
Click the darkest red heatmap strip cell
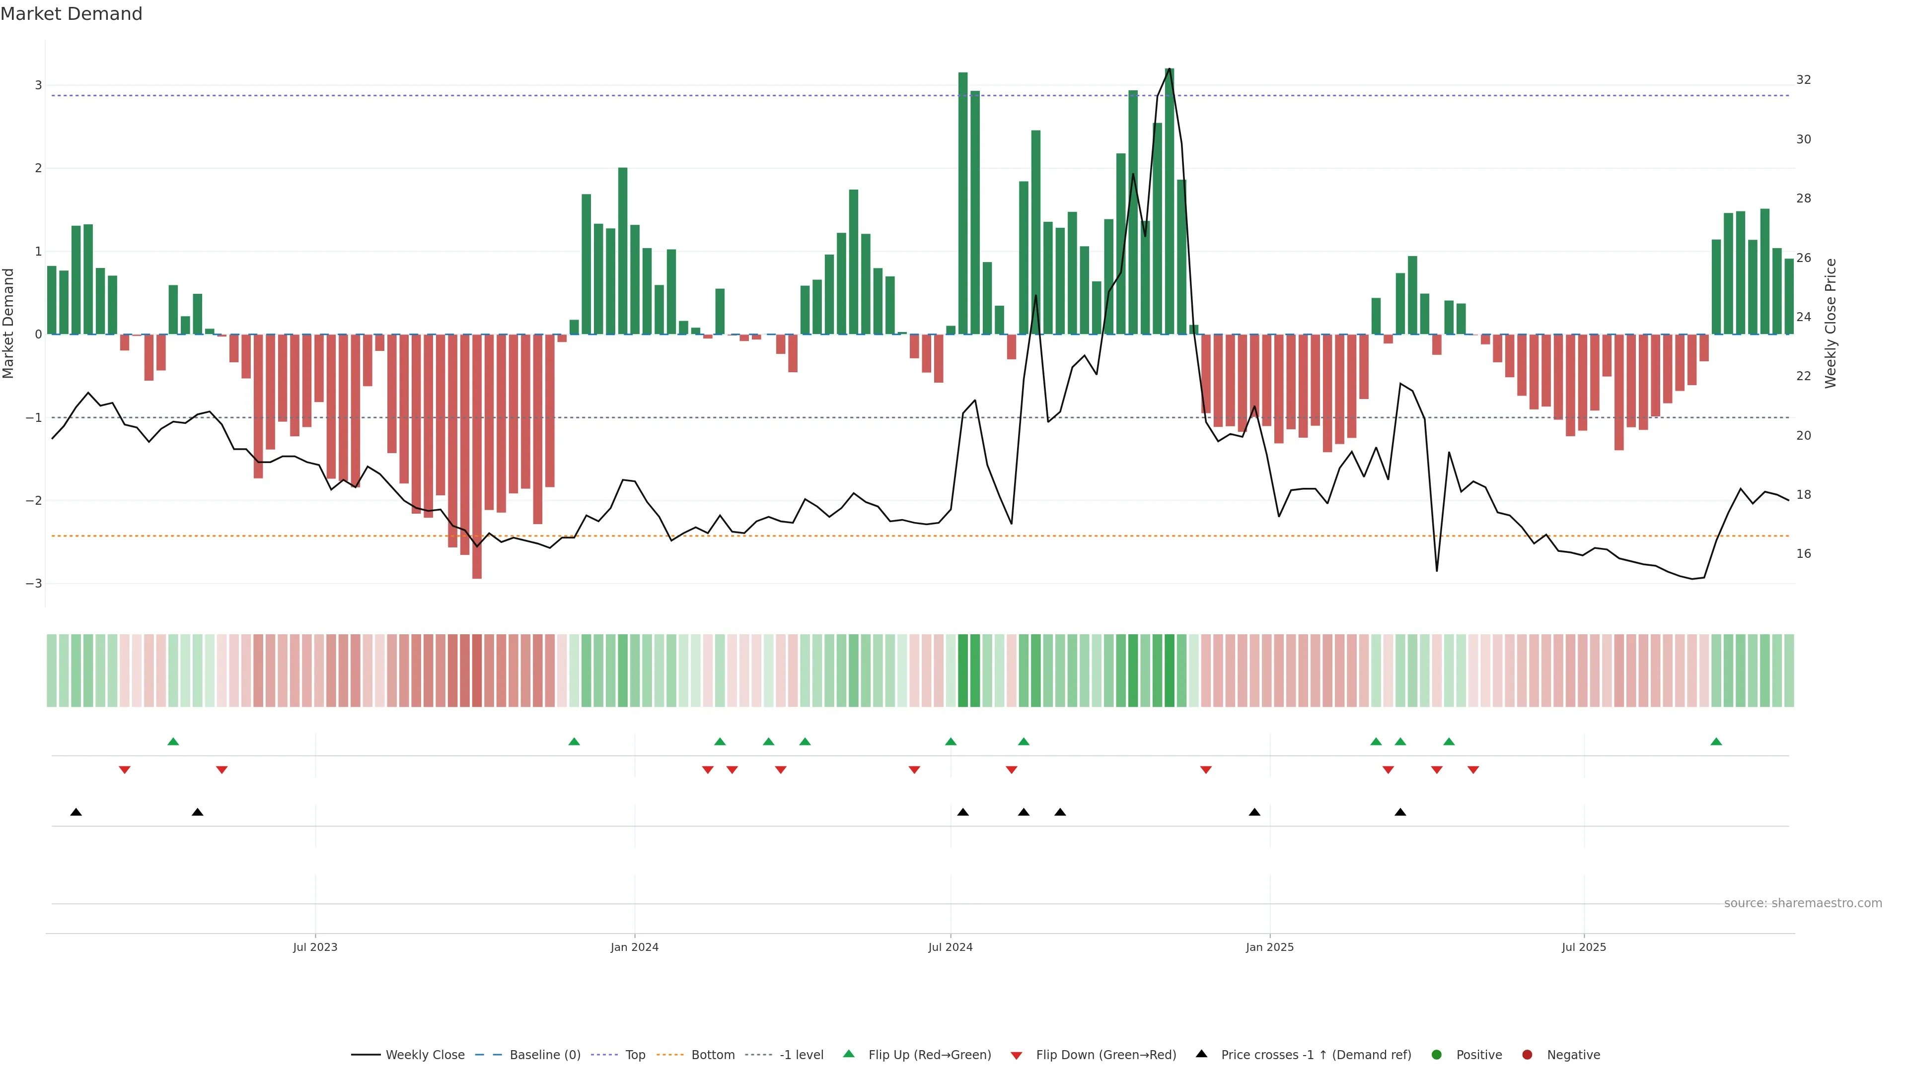477,670
